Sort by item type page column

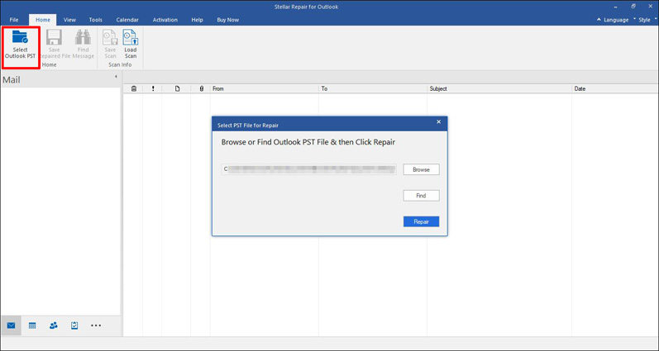[177, 88]
